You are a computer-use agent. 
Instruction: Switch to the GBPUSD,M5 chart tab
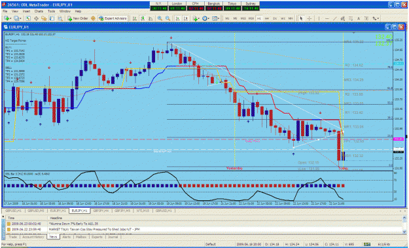tap(36, 211)
